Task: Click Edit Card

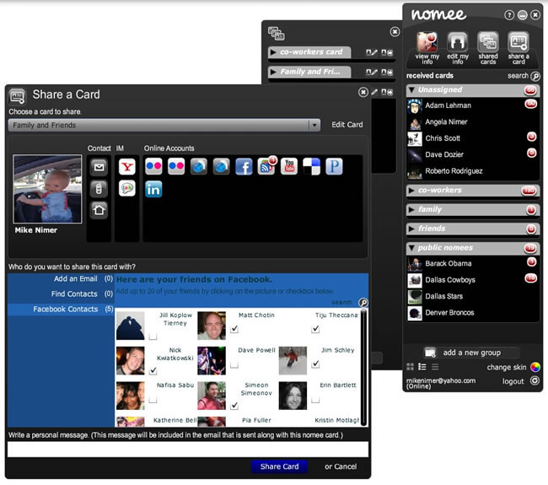Action: [347, 125]
